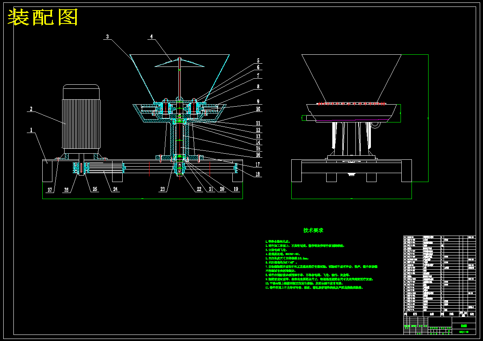Select part callout number 20

[x=222, y=189]
